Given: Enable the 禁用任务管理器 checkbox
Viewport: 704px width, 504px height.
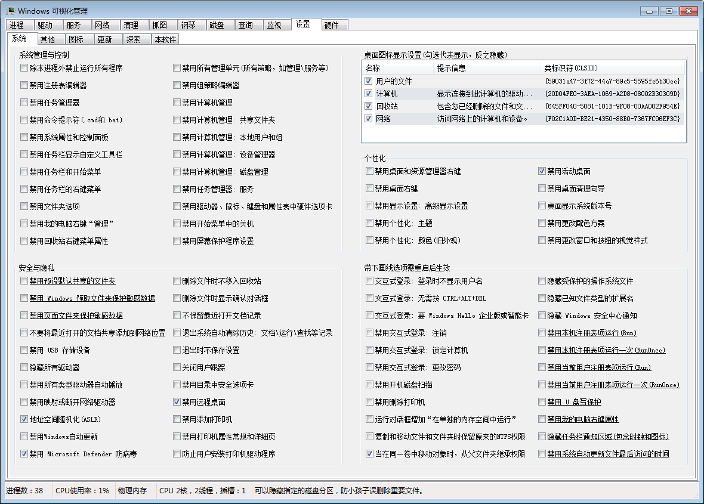Looking at the screenshot, I should [24, 103].
